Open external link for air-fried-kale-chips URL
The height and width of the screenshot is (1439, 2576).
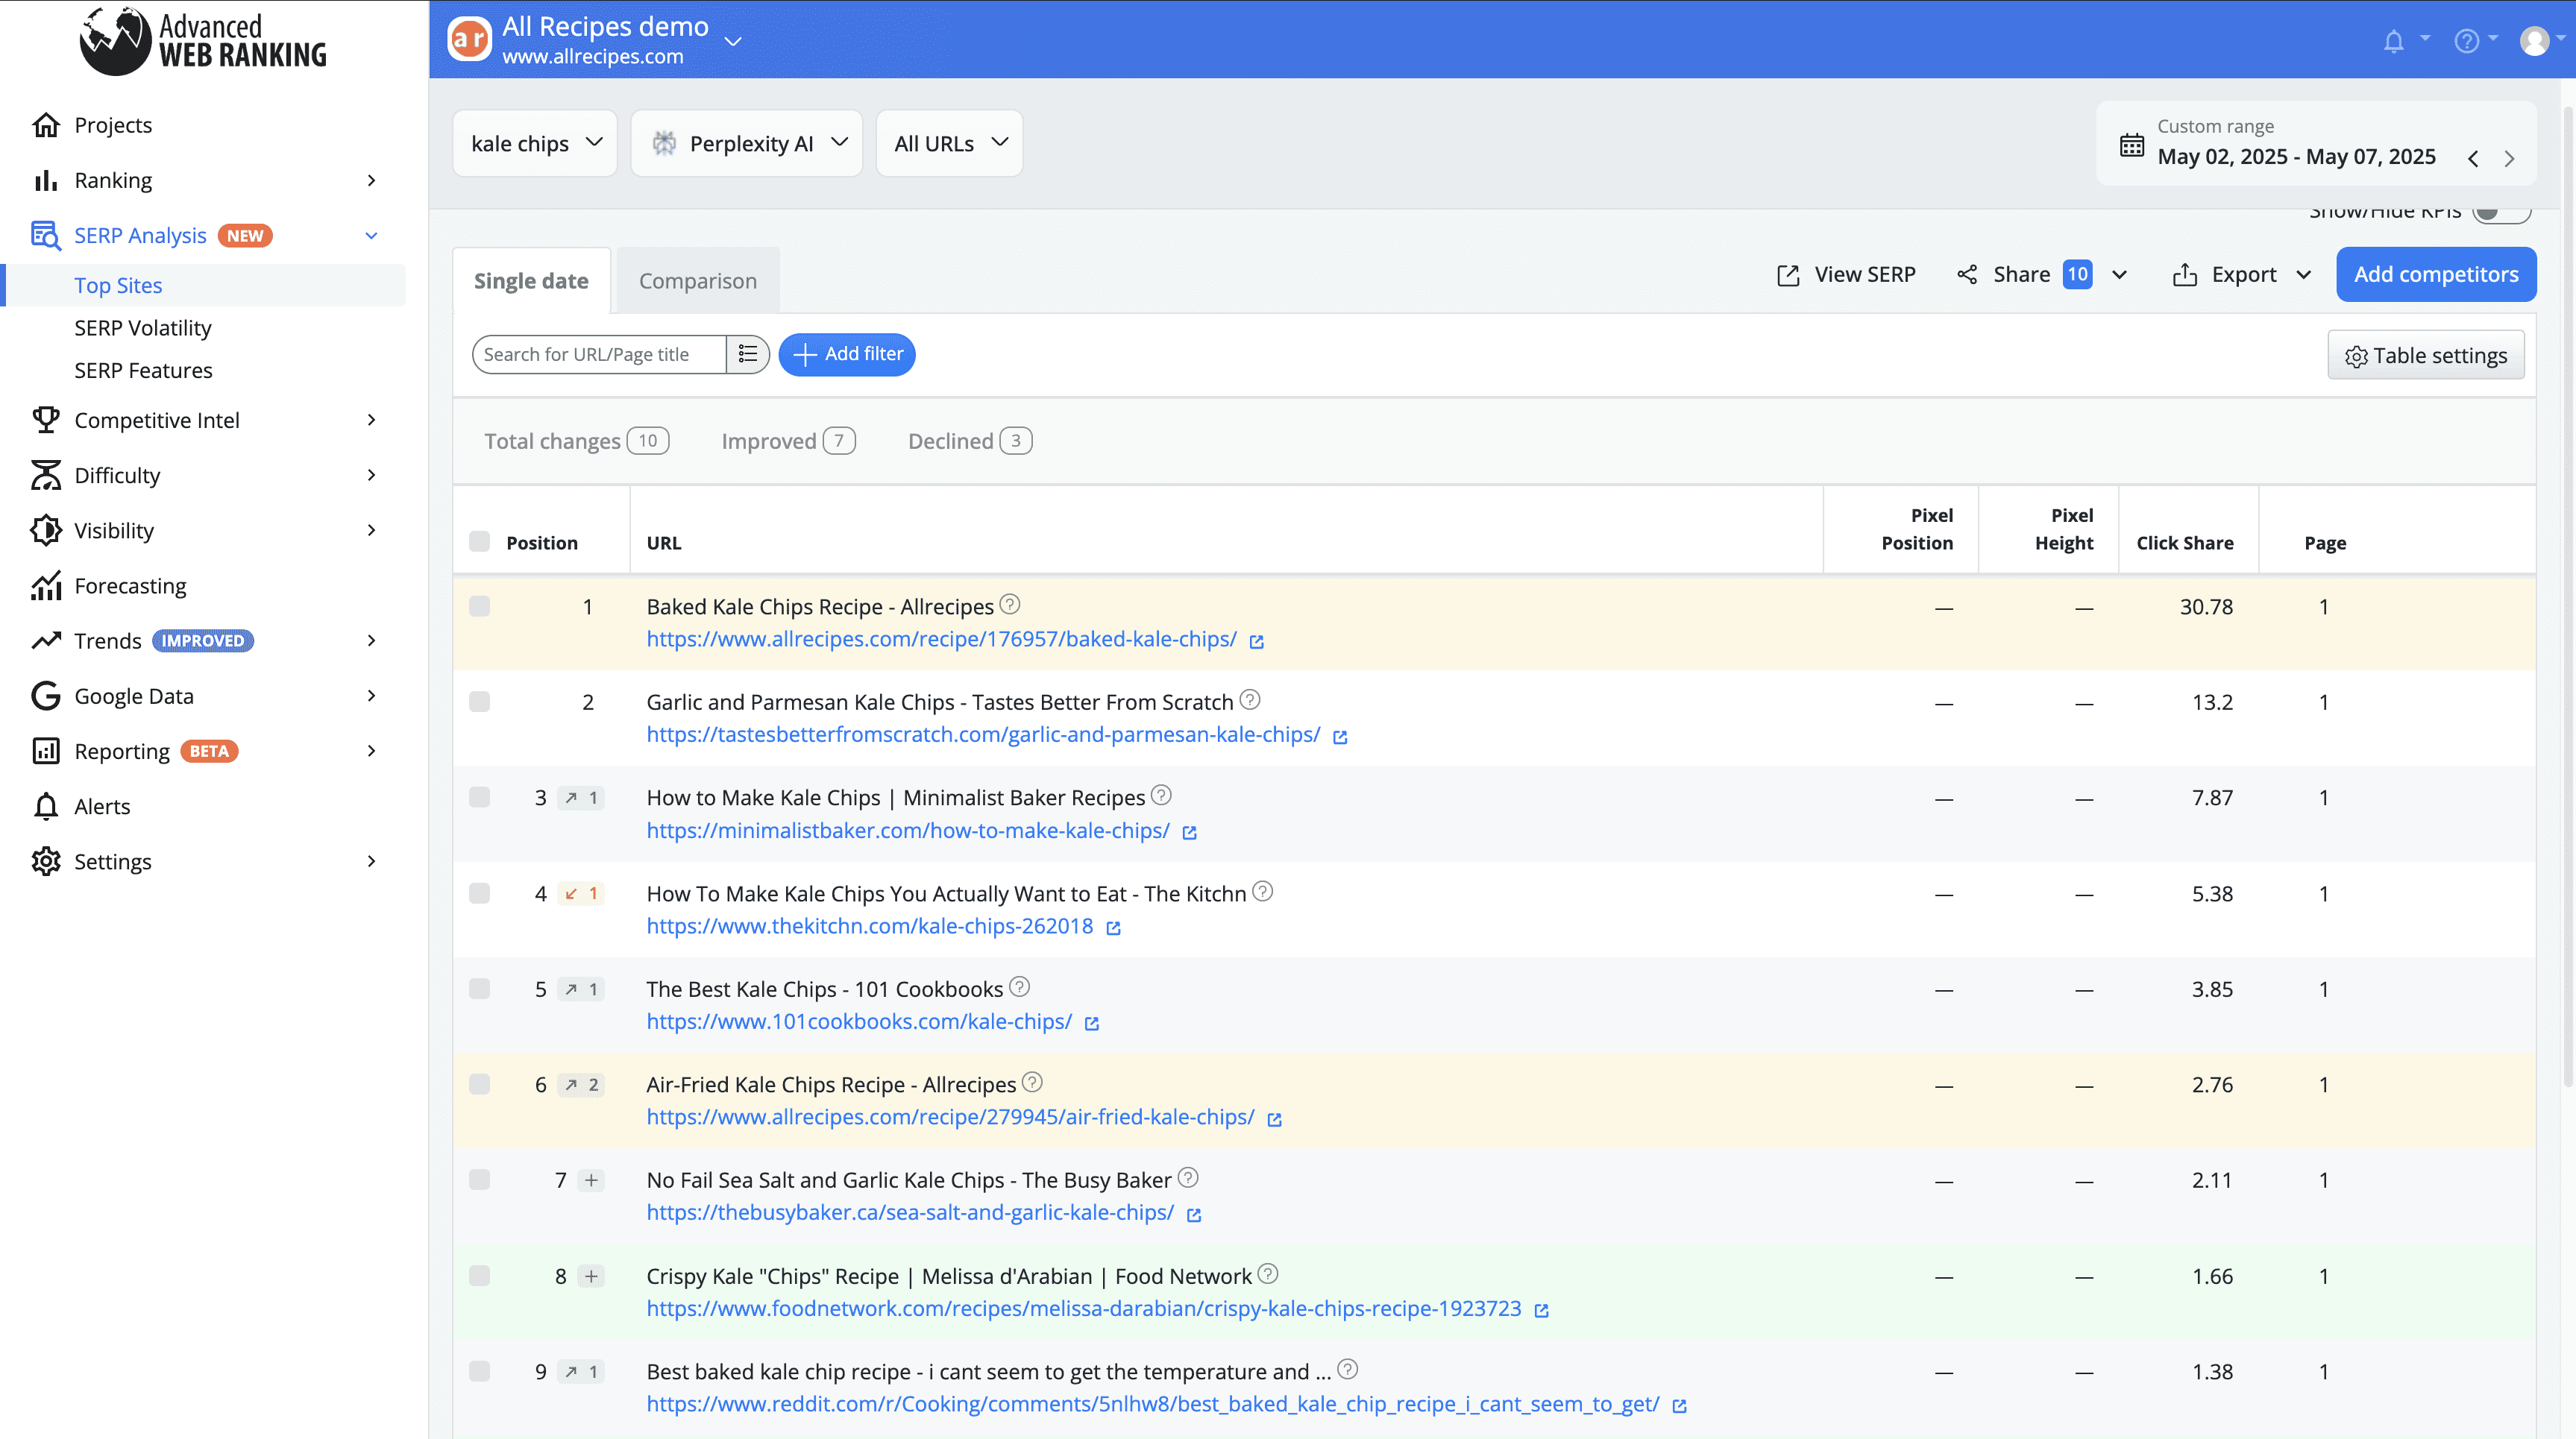click(1274, 1120)
